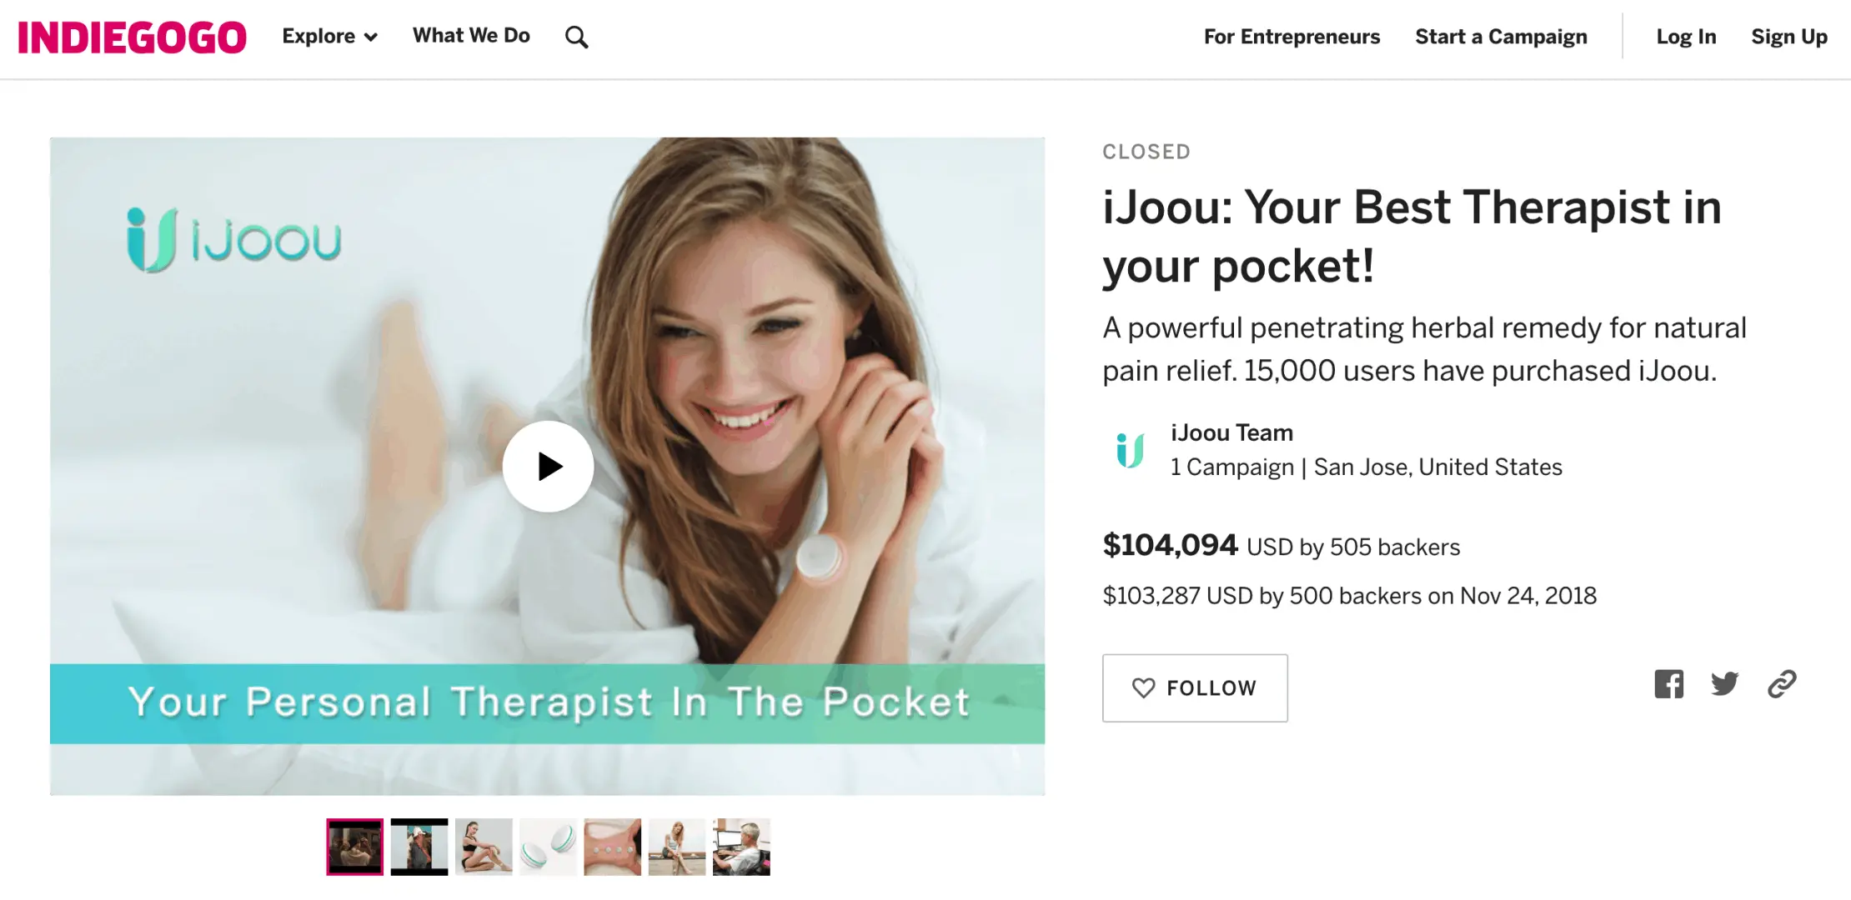Select the back massage pad thumbnail

tap(612, 847)
